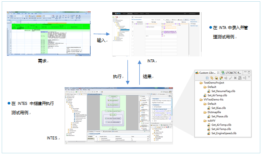Click the pencil edit icon in Custom Library toolbar
The image size is (262, 155).
pyautogui.click(x=231, y=78)
